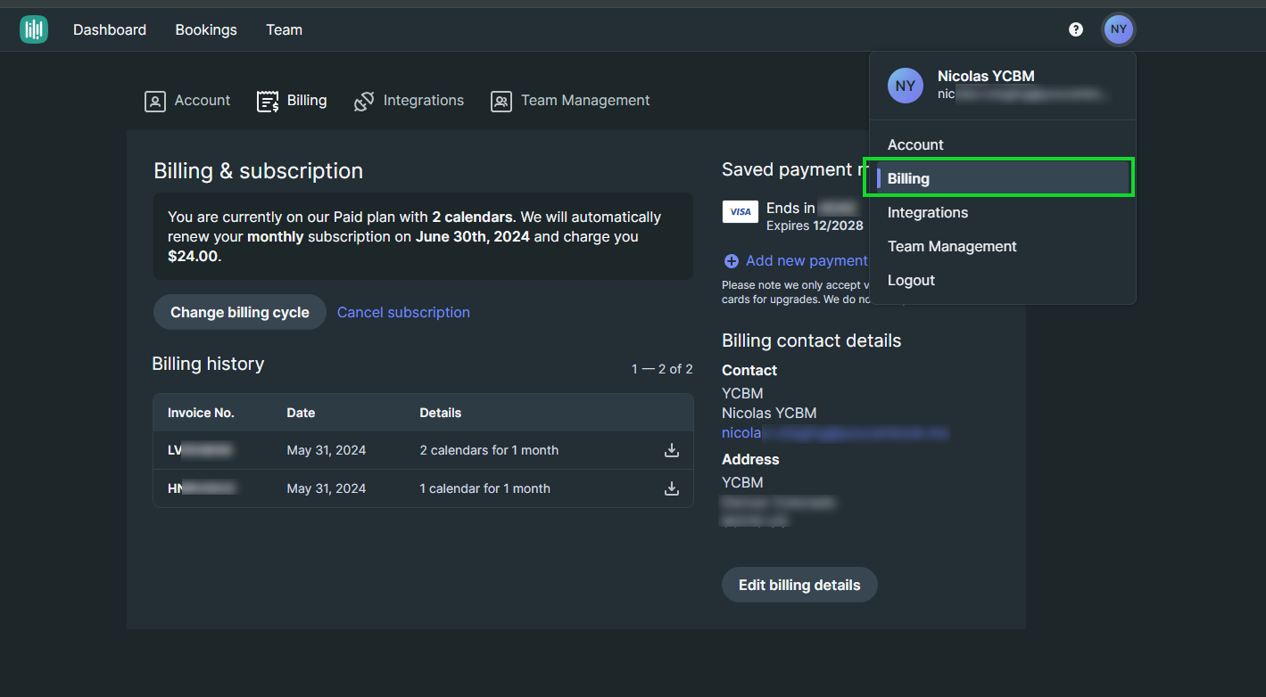Download invoice for 2 calendars
The height and width of the screenshot is (697, 1266).
672,450
